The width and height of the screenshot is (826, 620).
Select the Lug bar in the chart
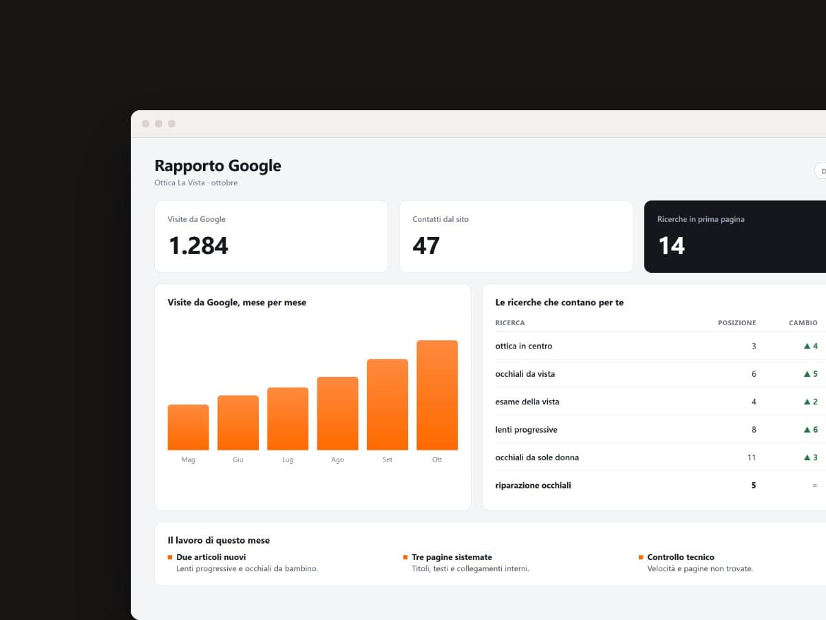[288, 419]
